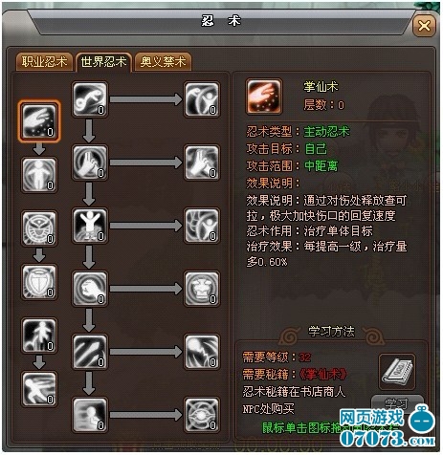Screen dimensions: 443x455
Task: Select the highlighted 掌仙术 palm skill icon
Action: pos(39,121)
